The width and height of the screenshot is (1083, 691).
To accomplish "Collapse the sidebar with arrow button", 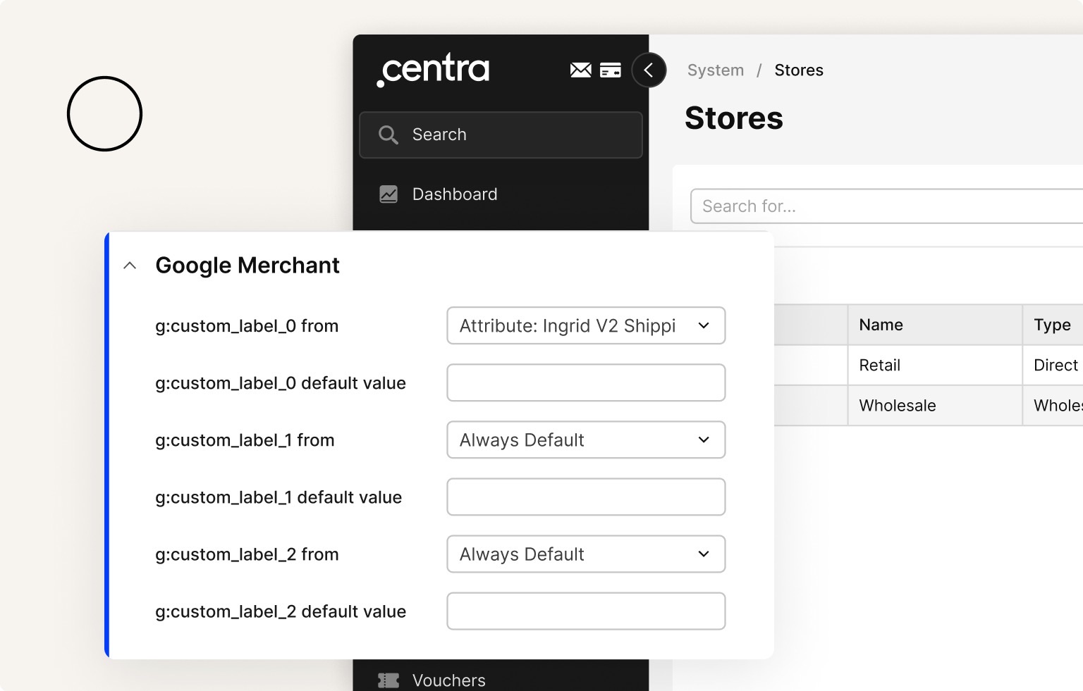I will (x=649, y=70).
